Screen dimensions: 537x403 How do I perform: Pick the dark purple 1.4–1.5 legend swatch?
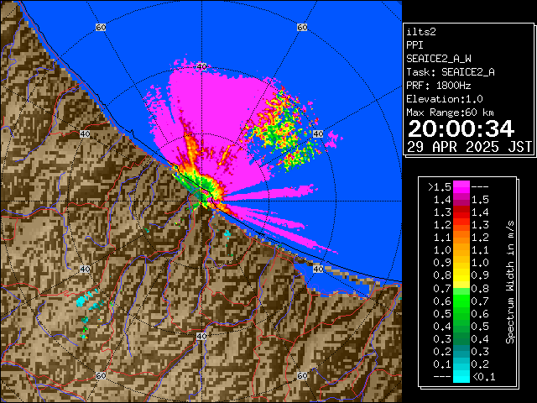[x=461, y=200]
